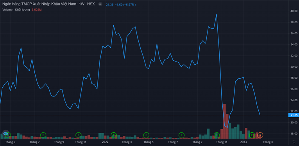Click the 32.00 price axis label
Image resolution: width=299 pixels, height=146 pixels.
pyautogui.click(x=294, y=56)
